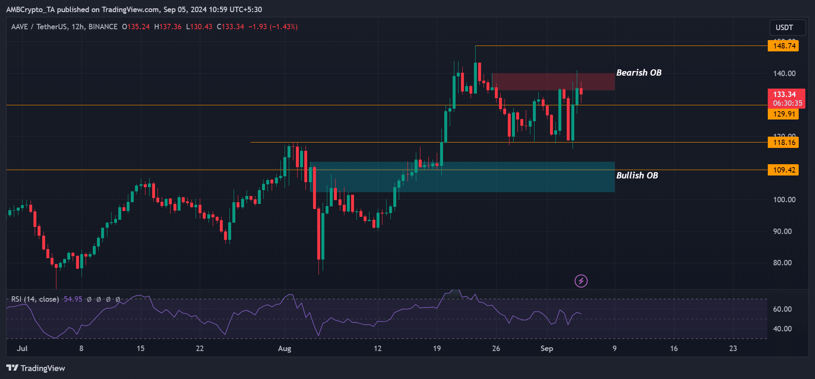Viewport: 815px width, 379px height.
Task: Click the open price O135.24 value
Action: coord(136,27)
